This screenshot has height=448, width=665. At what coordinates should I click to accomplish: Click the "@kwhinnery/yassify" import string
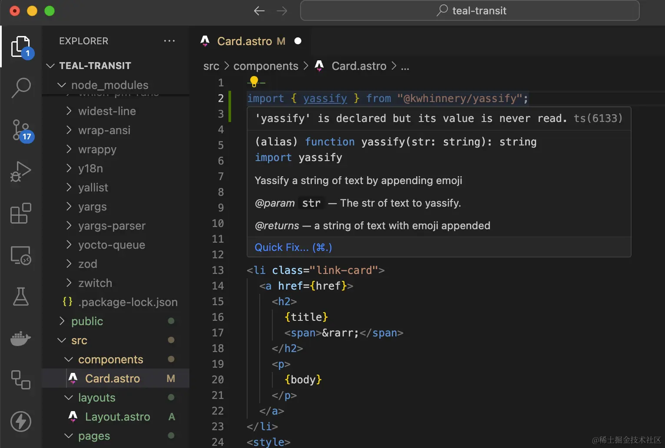pos(460,99)
